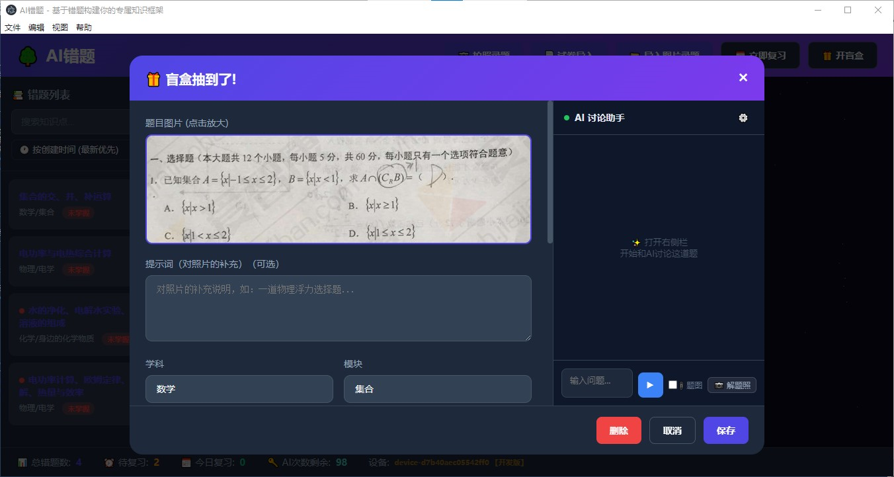Image resolution: width=894 pixels, height=477 pixels.
Task: Click the 今日复习 calendar icon
Action: 186,462
